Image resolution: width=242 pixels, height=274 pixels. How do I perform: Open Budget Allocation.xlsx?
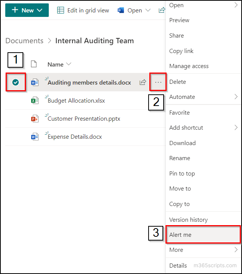[76, 101]
